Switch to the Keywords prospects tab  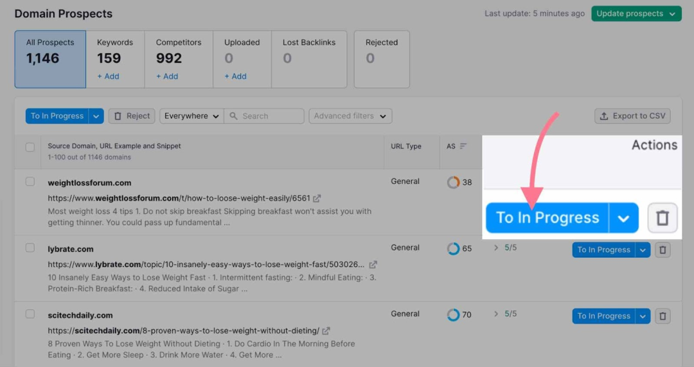pyautogui.click(x=115, y=59)
